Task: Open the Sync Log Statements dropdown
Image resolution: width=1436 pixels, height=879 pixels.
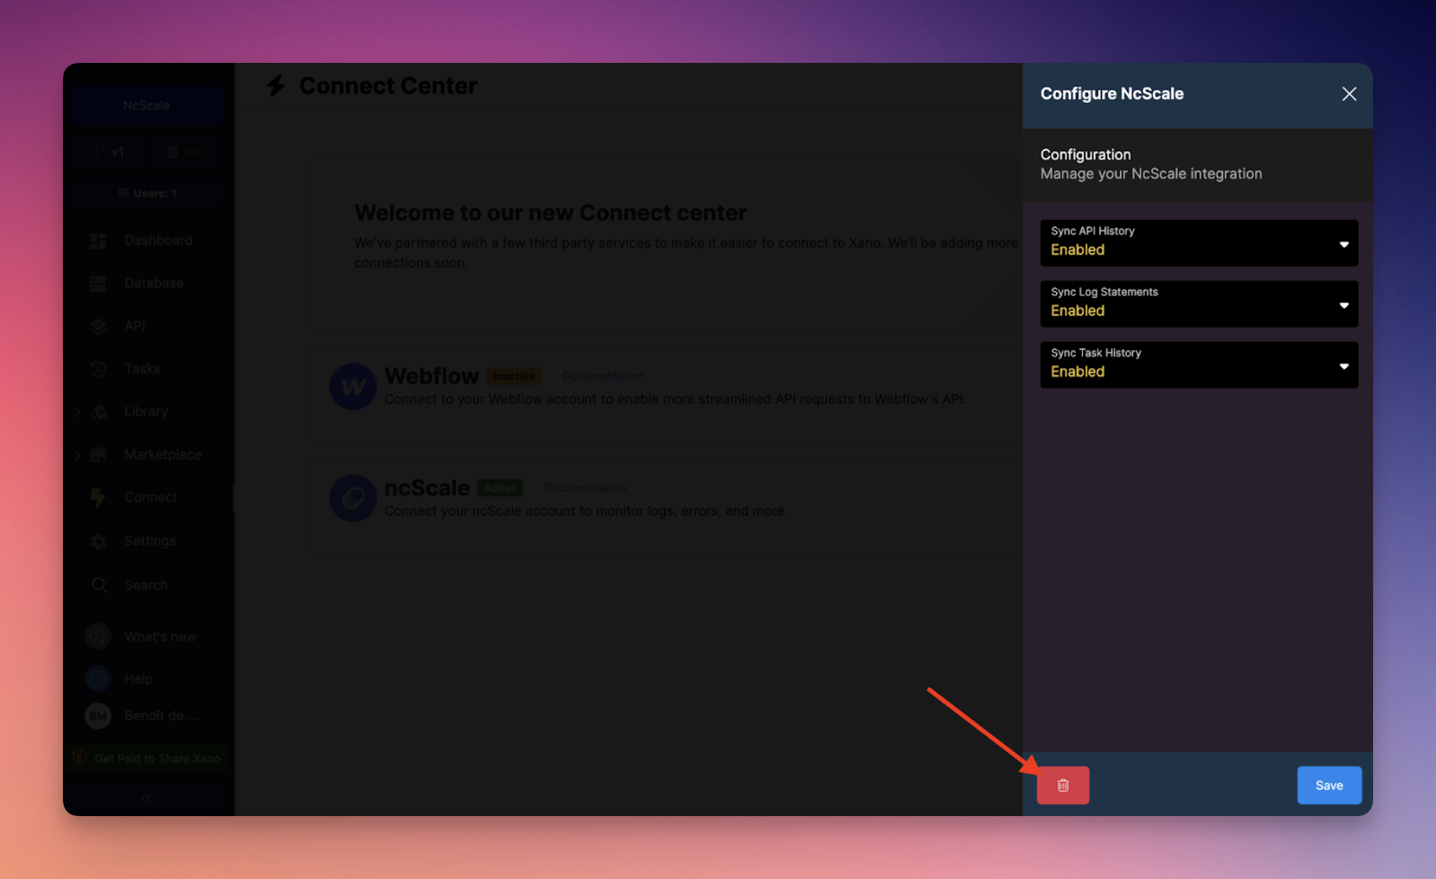Action: tap(1199, 303)
